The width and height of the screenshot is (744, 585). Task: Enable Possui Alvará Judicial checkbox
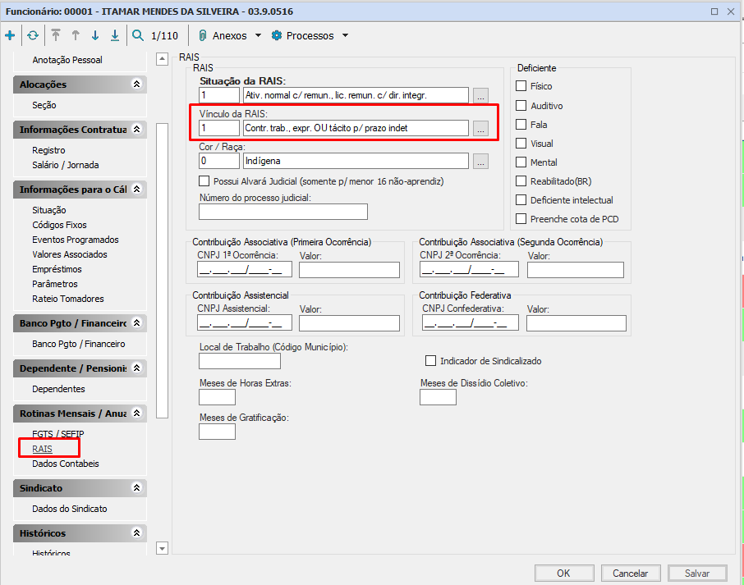[x=204, y=181]
